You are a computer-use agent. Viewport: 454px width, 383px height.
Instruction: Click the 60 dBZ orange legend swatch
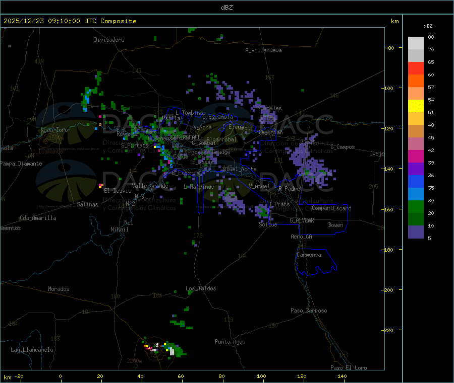416,81
